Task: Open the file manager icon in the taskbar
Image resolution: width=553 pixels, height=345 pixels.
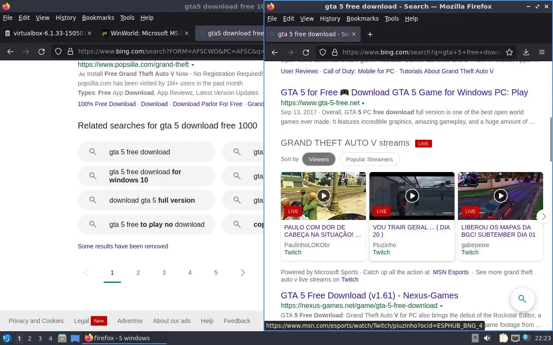Action: [x=62, y=338]
